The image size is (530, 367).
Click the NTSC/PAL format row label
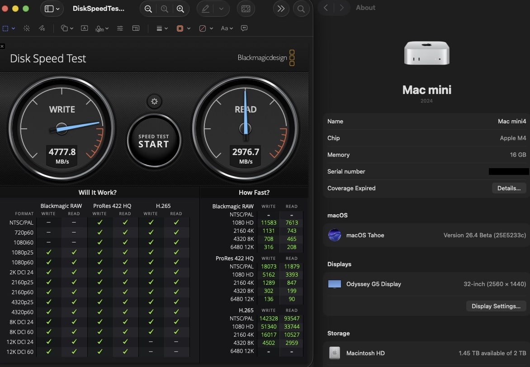click(21, 222)
